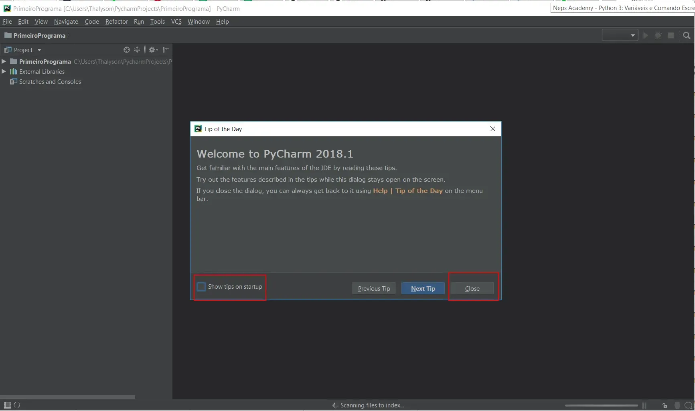Click the Run play icon in toolbar
The height and width of the screenshot is (411, 695).
point(645,36)
